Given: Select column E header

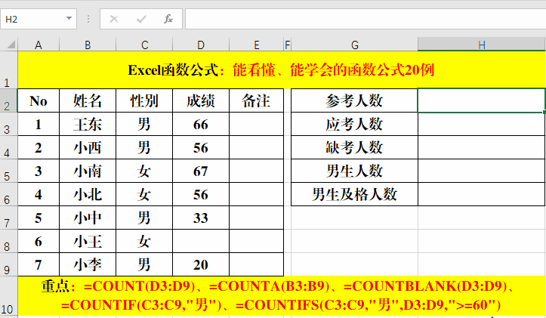Looking at the screenshot, I should coord(256,45).
